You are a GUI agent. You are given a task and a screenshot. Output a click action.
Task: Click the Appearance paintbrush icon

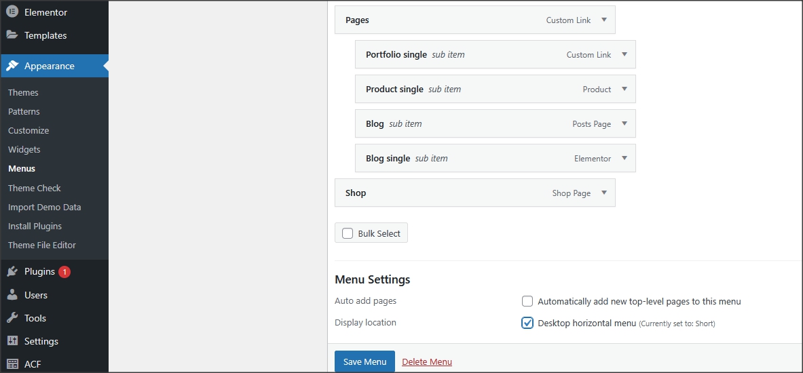[x=12, y=66]
